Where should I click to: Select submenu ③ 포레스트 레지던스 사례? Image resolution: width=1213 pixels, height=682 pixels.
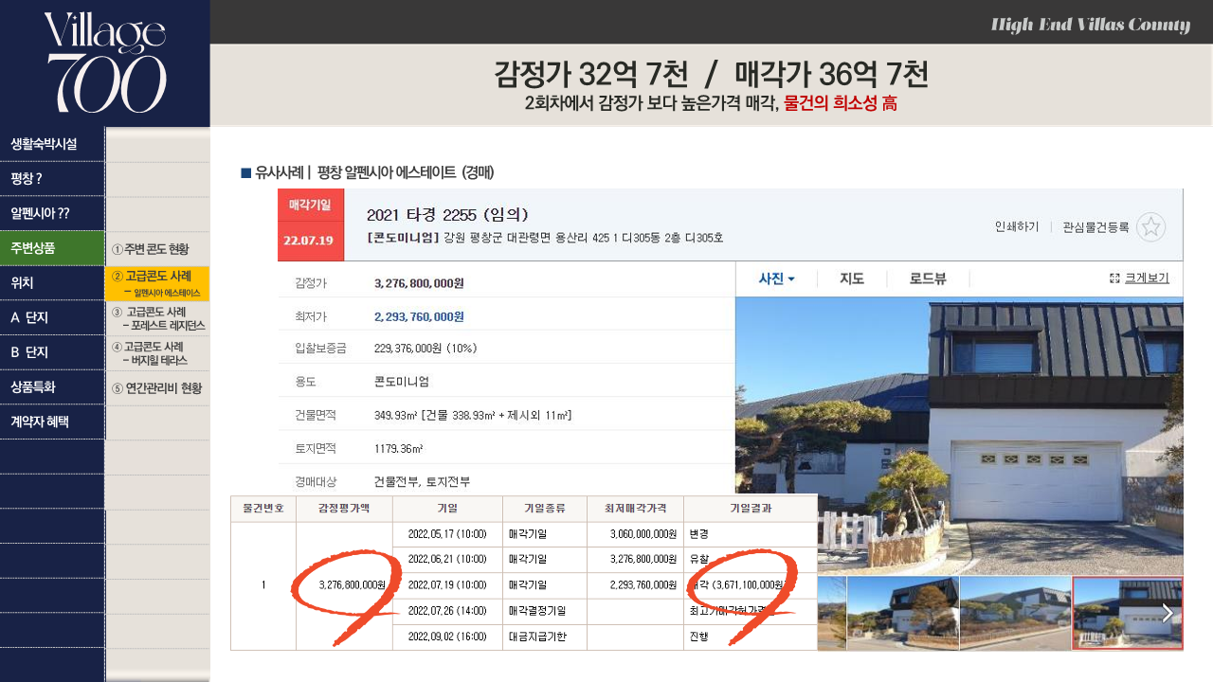click(156, 318)
